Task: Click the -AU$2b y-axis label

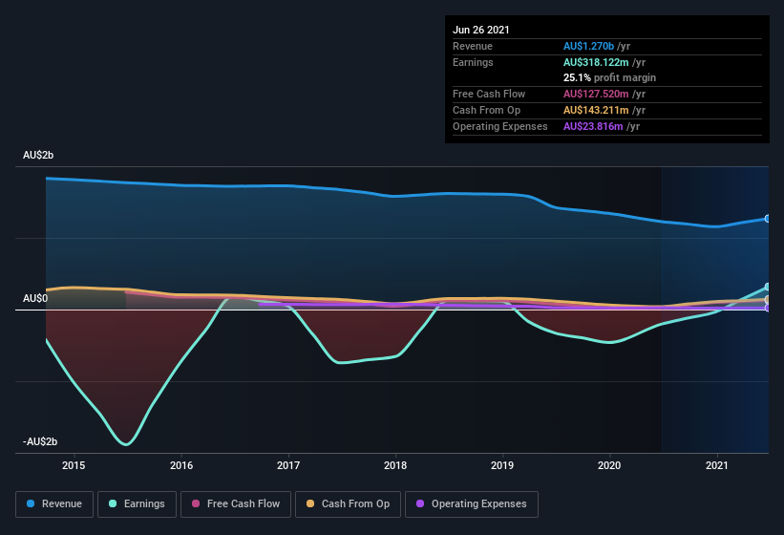Action: 40,441
